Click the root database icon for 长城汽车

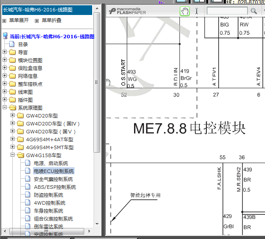(5, 37)
